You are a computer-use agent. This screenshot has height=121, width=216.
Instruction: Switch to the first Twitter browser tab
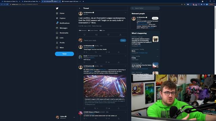(10, 1)
